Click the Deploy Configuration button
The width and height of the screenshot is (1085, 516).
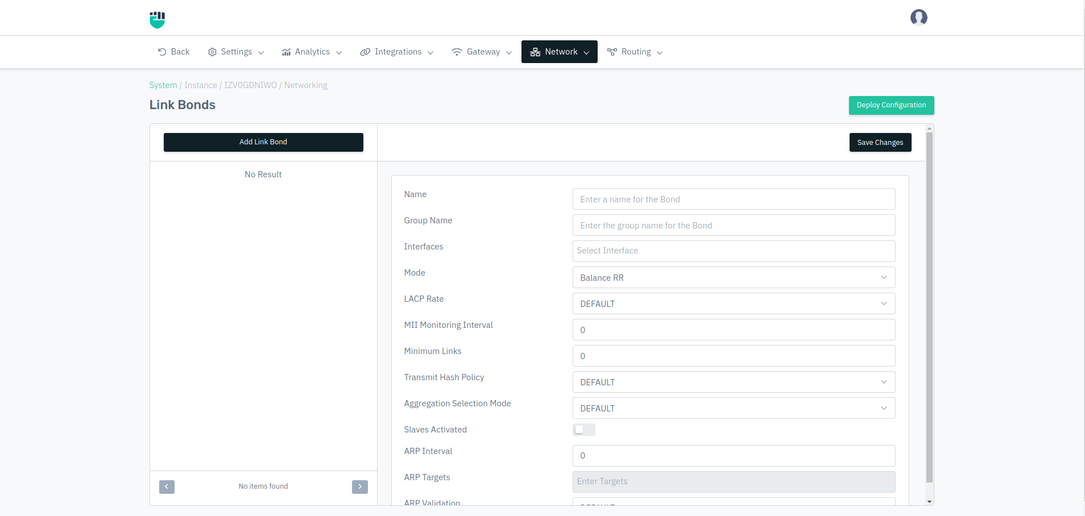tap(891, 105)
